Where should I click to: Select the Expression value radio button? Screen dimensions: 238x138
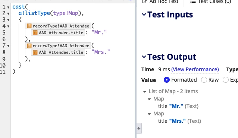[226, 80]
